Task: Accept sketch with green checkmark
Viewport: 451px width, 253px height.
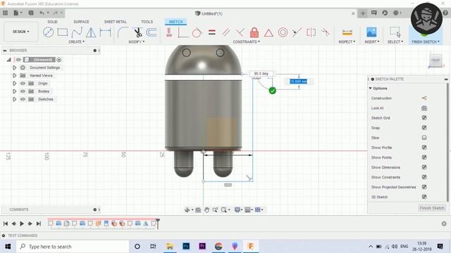Action: click(273, 91)
